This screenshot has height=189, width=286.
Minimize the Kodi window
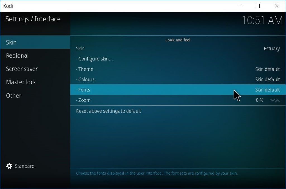[239, 6]
